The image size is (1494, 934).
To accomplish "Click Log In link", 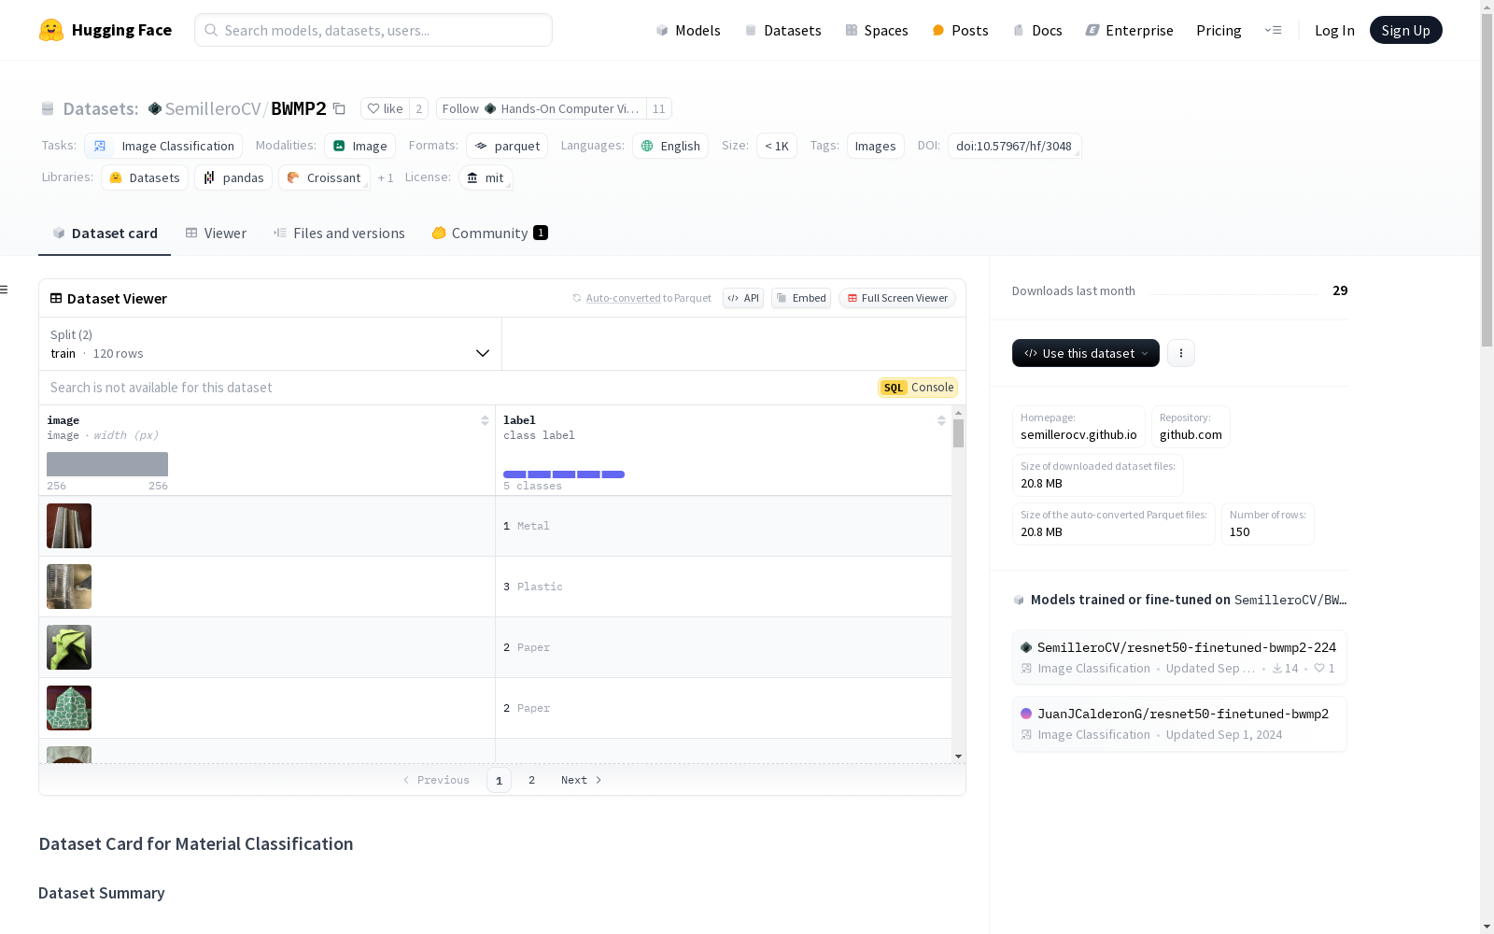I will click(x=1334, y=30).
